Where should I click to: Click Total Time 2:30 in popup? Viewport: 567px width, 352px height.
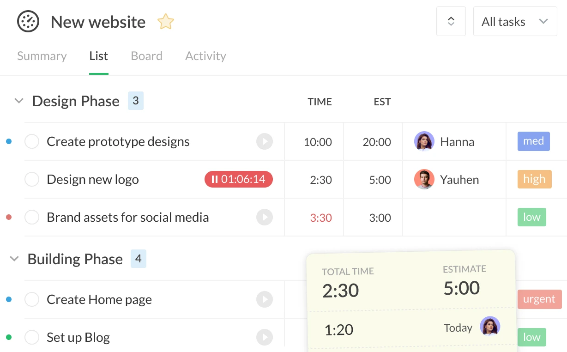341,291
